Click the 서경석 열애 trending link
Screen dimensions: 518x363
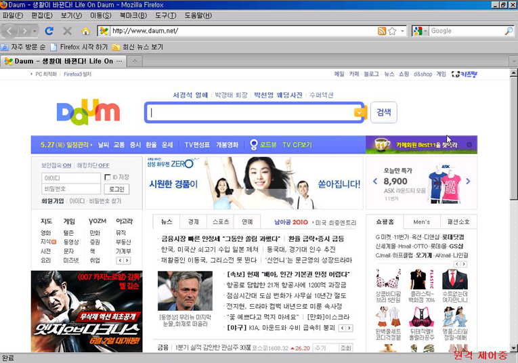[x=190, y=95]
